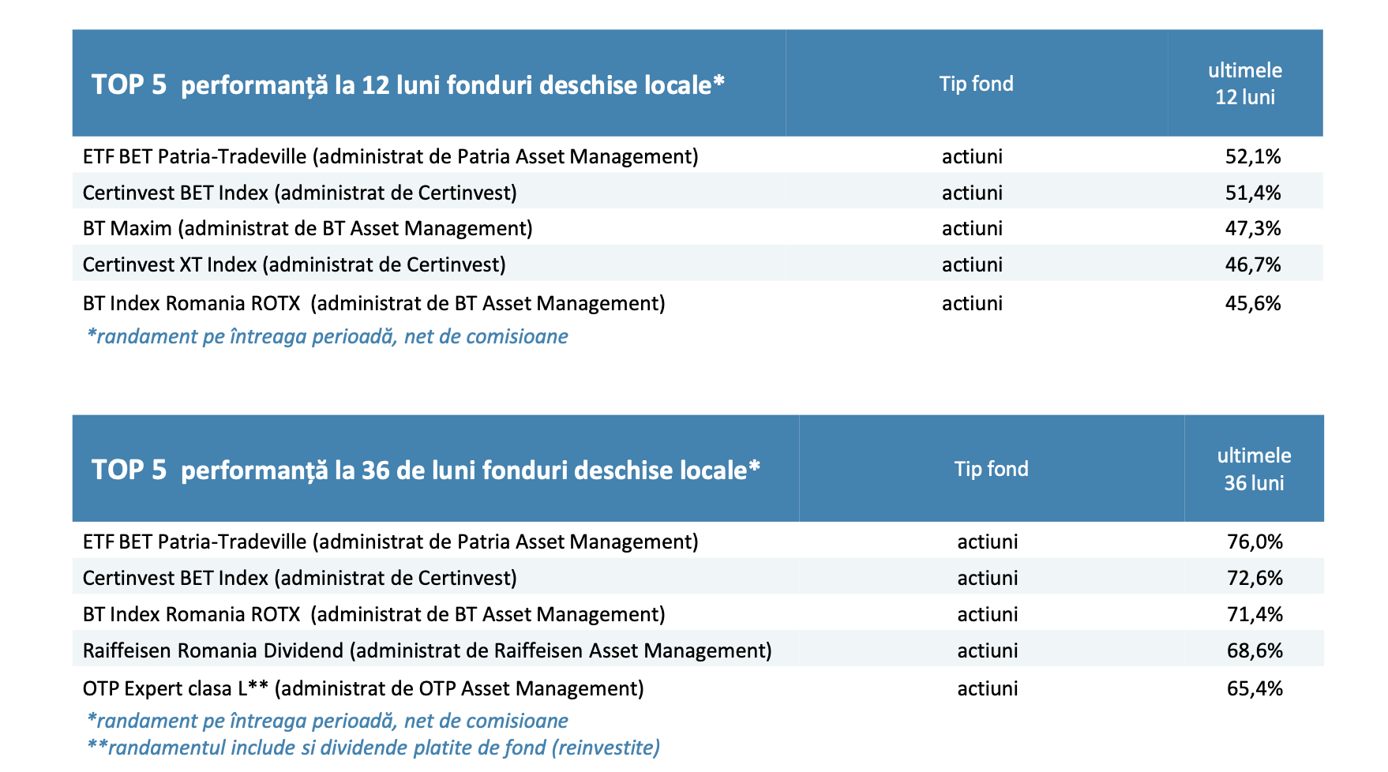Click the 45,6% value
1388x772 pixels.
(1253, 303)
